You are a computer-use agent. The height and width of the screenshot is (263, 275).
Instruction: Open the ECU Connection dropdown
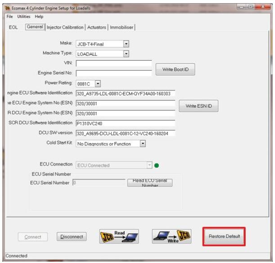click(x=149, y=165)
